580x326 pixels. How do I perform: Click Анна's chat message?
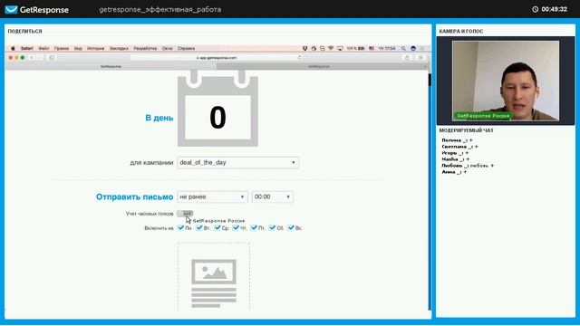point(454,172)
